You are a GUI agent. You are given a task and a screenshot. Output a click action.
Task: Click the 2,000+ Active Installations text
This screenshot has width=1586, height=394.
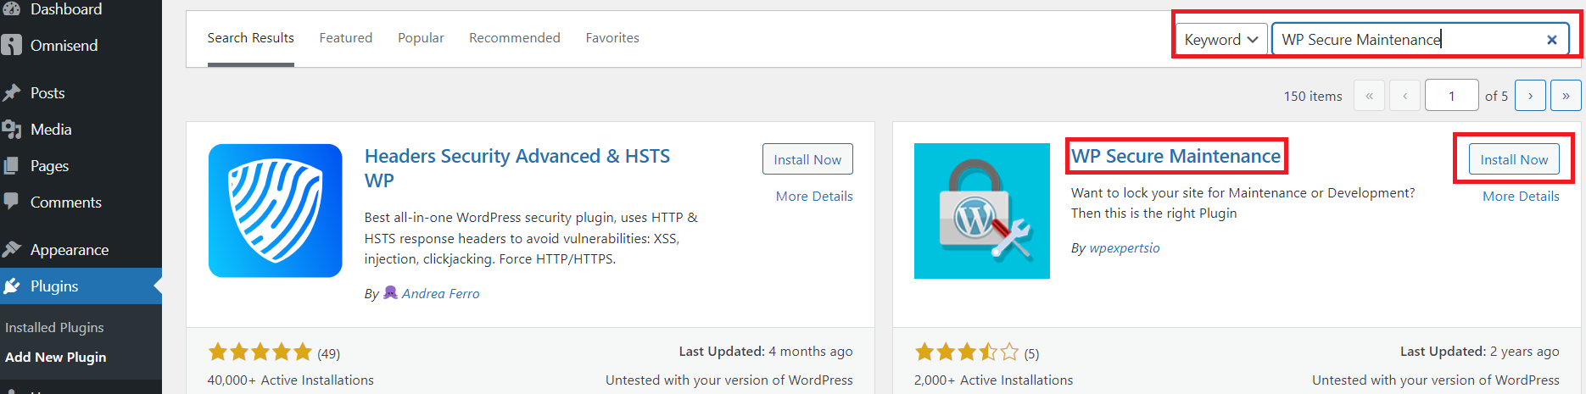(993, 380)
